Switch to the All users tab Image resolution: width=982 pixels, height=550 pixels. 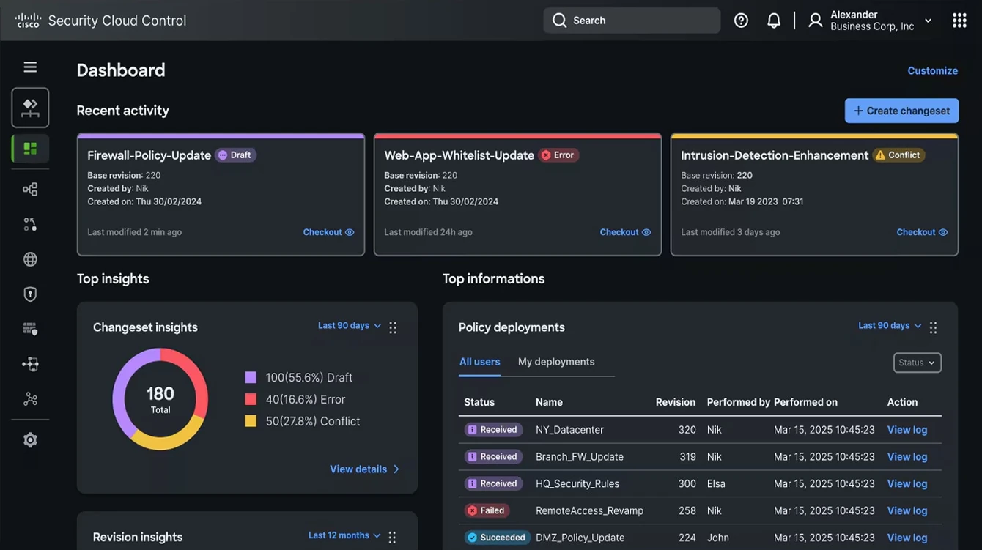(480, 362)
